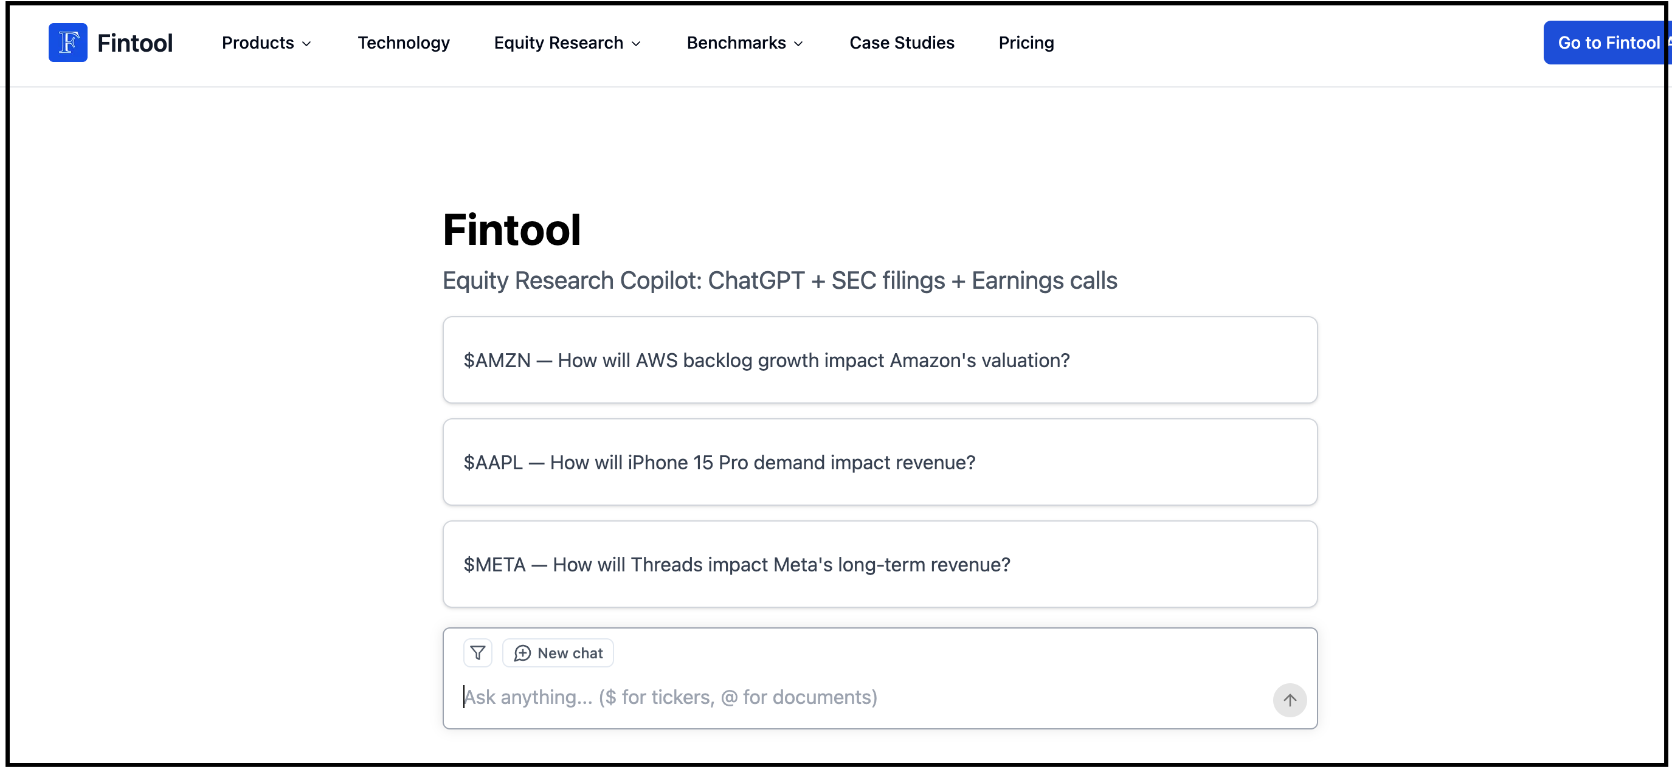Open the Technology nav item
1672x772 pixels.
(404, 43)
